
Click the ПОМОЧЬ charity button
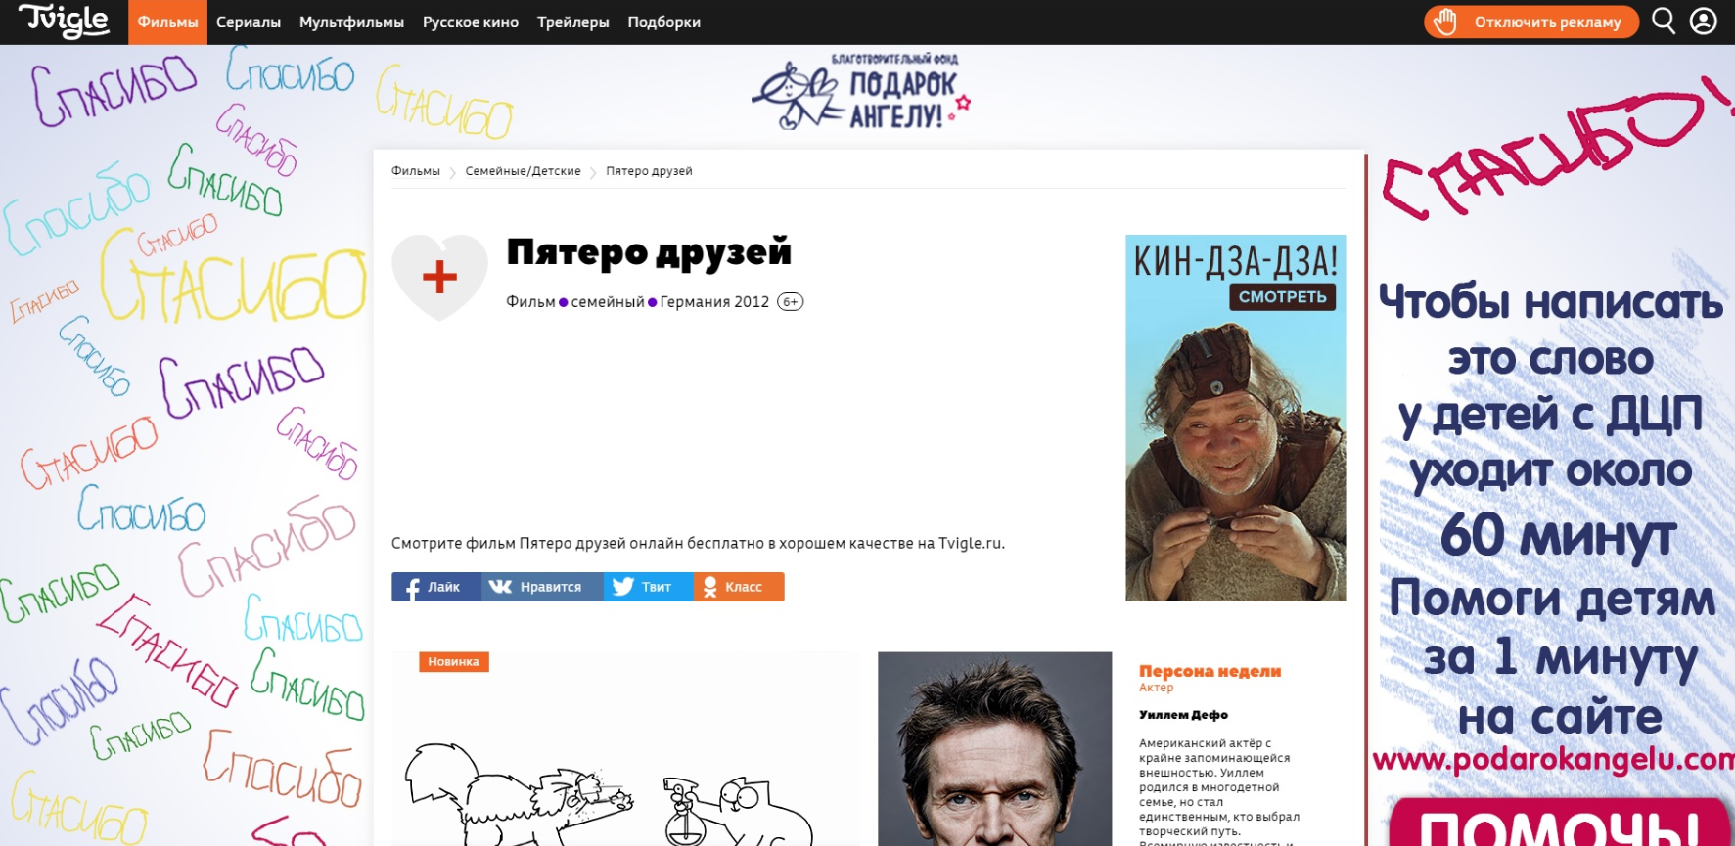[x=1560, y=823]
